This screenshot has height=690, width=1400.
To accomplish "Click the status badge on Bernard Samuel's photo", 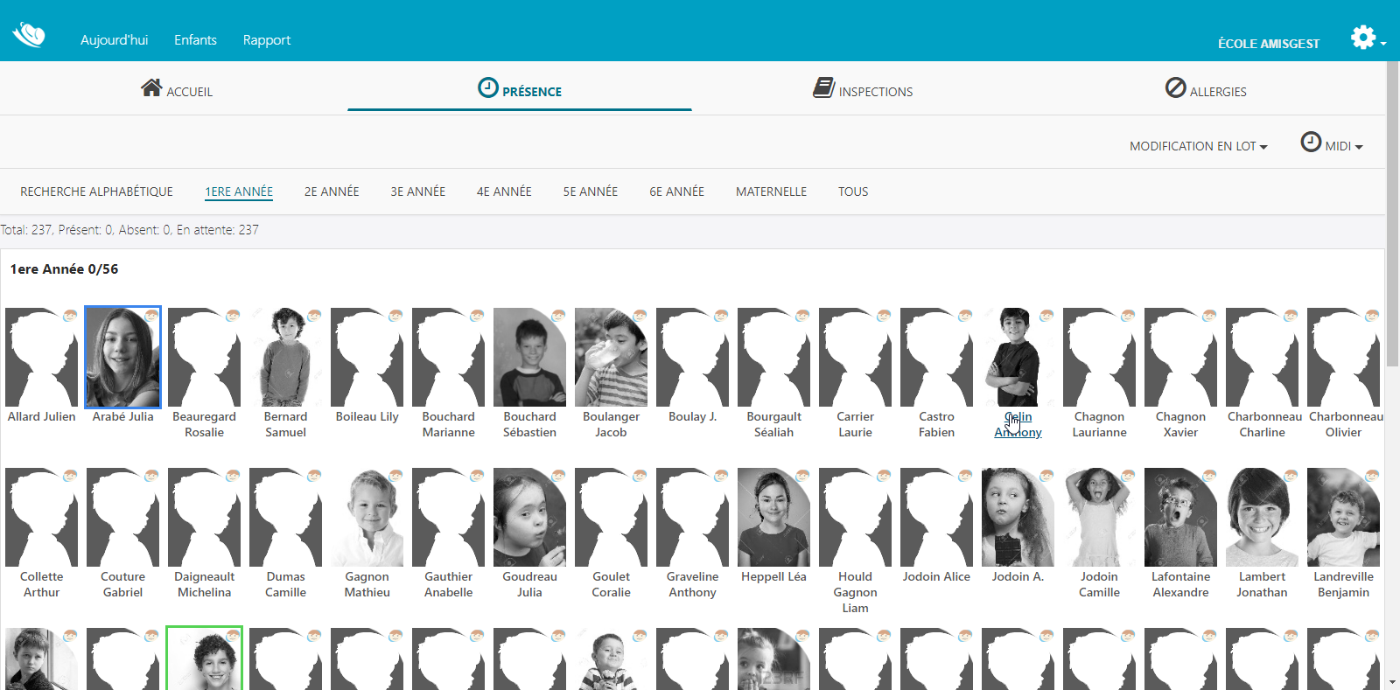I will [314, 315].
